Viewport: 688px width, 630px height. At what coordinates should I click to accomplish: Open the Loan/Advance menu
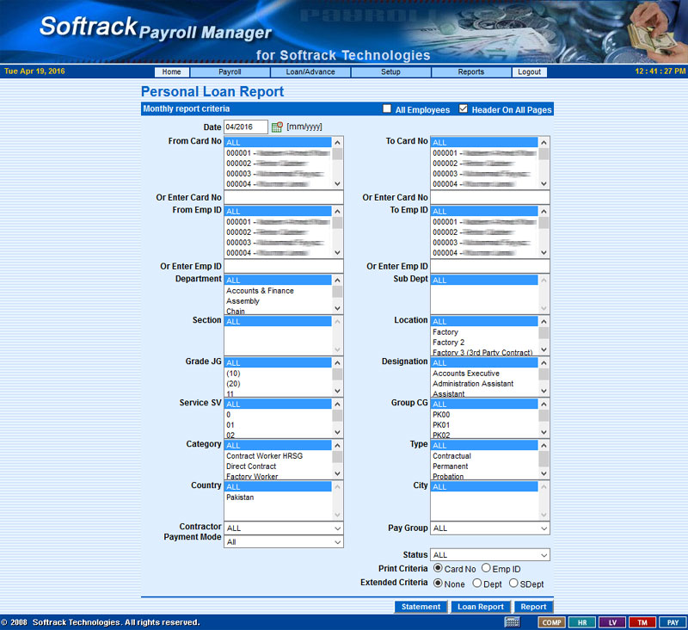[310, 72]
